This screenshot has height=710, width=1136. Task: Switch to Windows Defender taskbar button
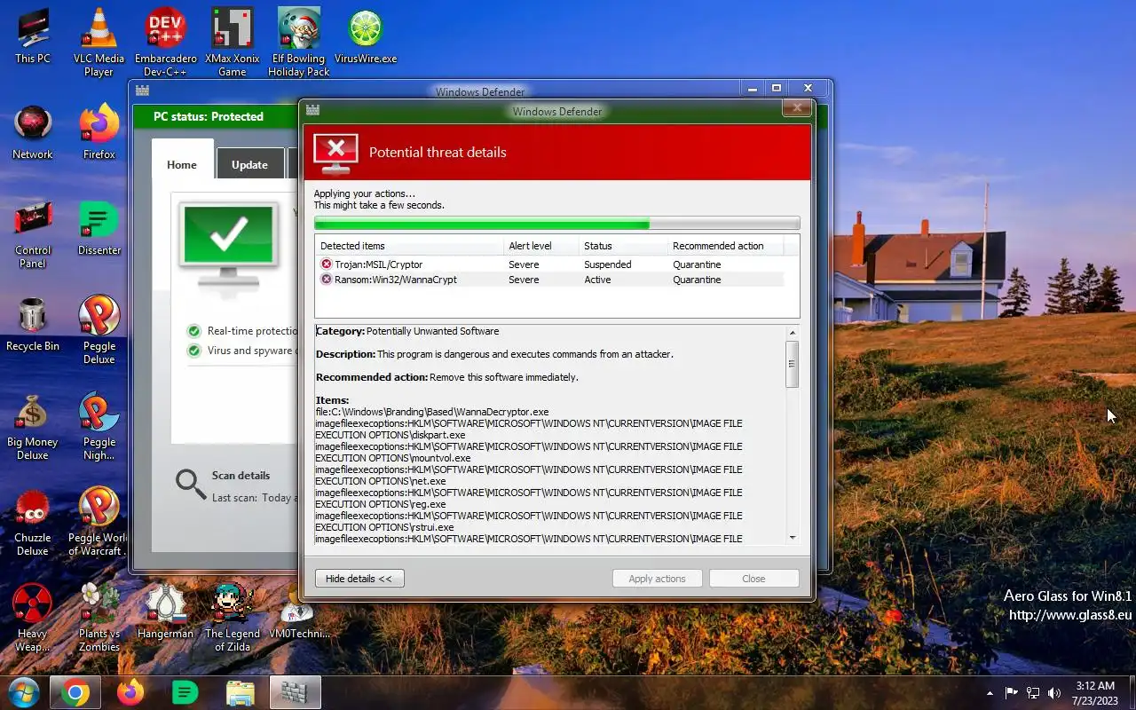[295, 692]
